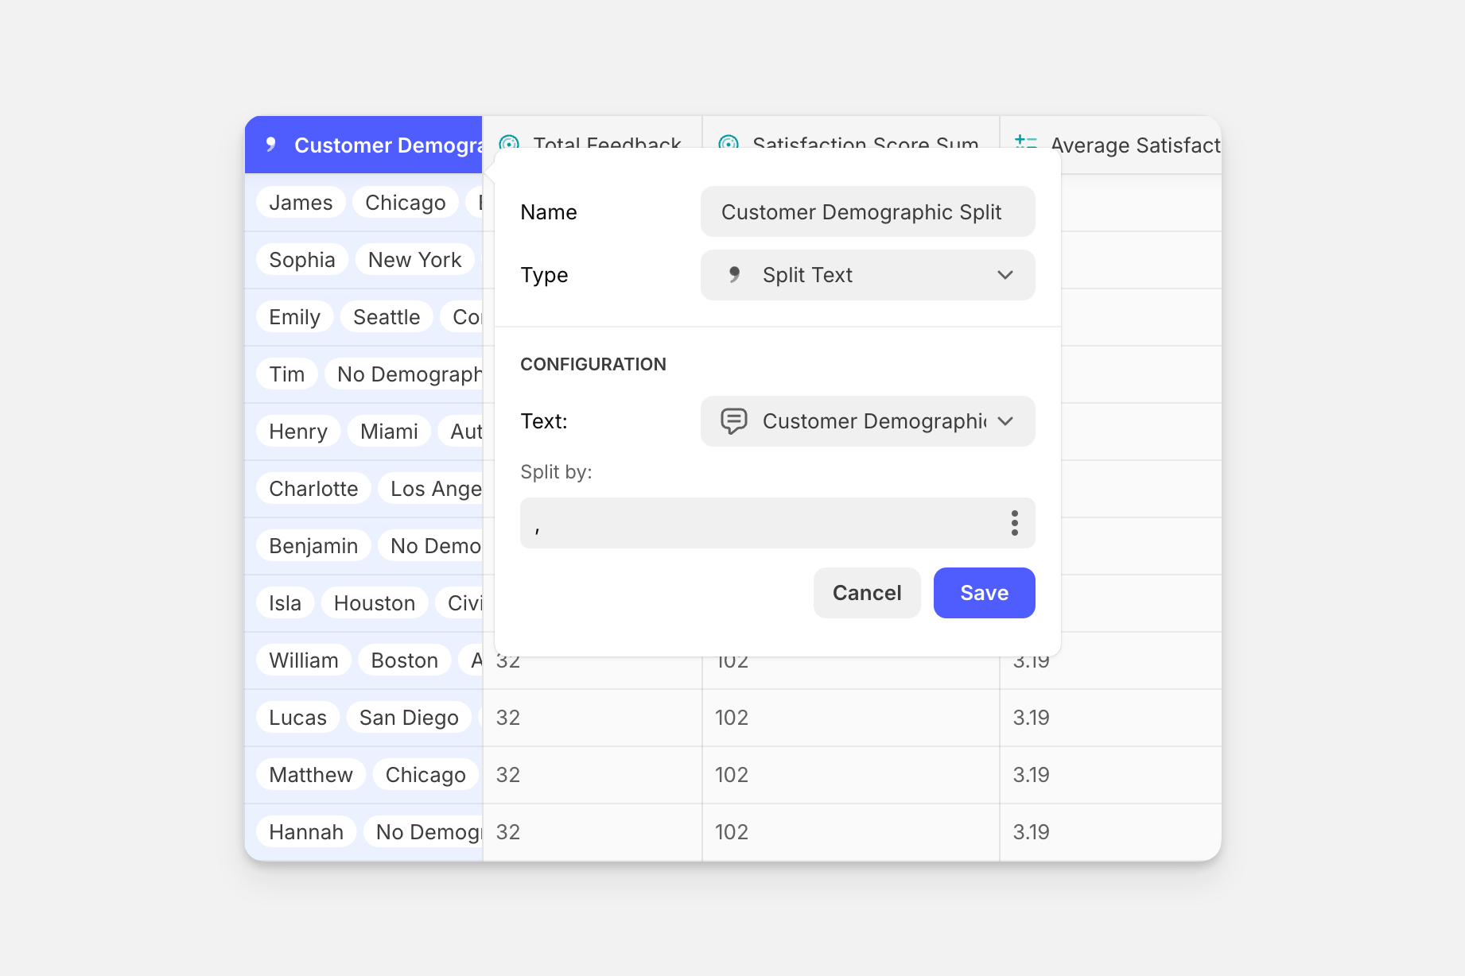Click the San Diego tag
Viewport: 1465px width, 976px height.
[x=409, y=718]
